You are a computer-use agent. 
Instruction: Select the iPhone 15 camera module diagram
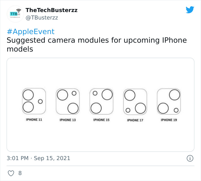coord(101,101)
